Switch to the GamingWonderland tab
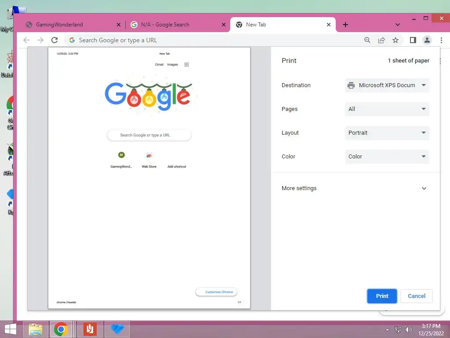 73,25
